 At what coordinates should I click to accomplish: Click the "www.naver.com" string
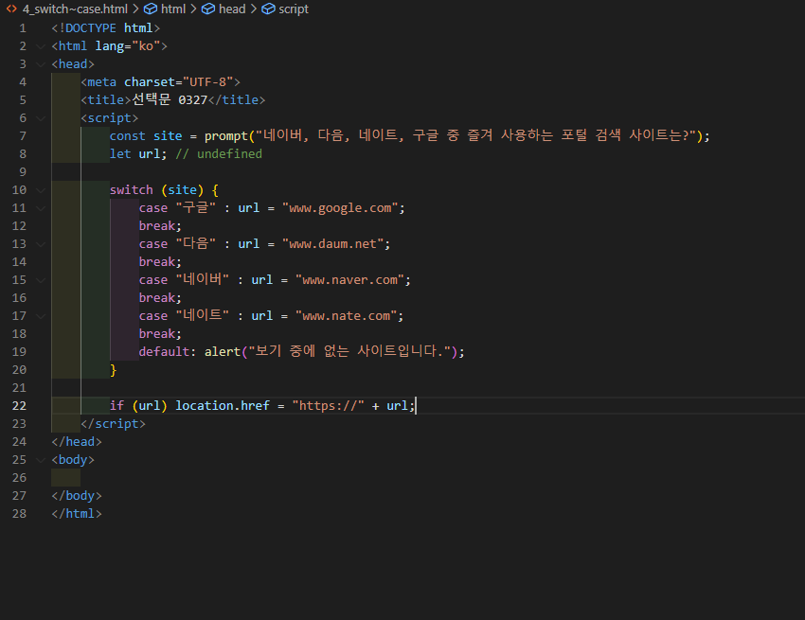pyautogui.click(x=349, y=280)
